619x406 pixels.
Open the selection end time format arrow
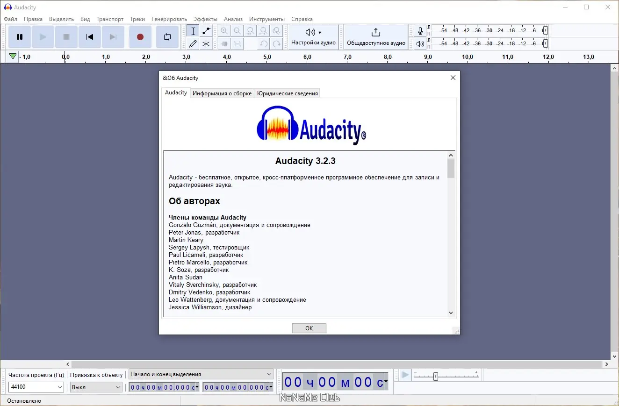(271, 387)
